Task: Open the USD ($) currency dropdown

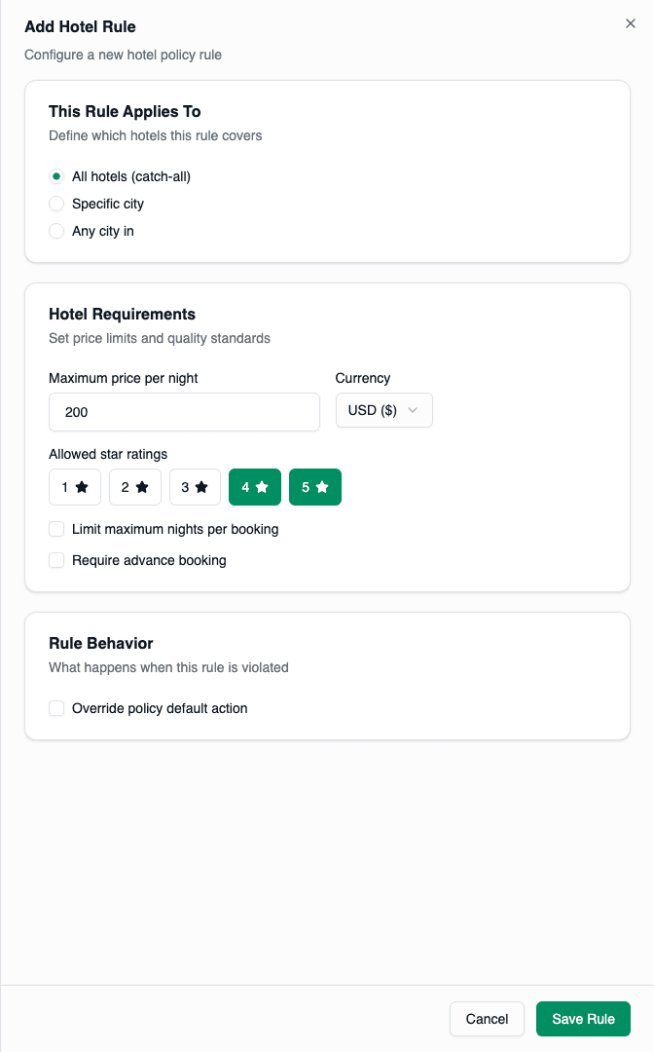Action: [383, 410]
